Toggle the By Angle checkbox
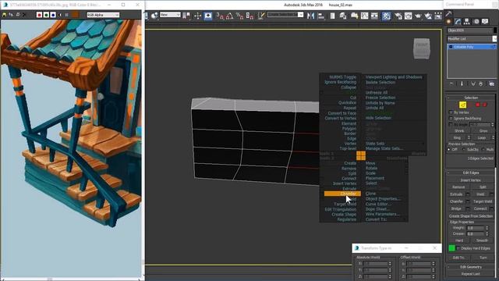The height and width of the screenshot is (281, 499). (x=451, y=124)
